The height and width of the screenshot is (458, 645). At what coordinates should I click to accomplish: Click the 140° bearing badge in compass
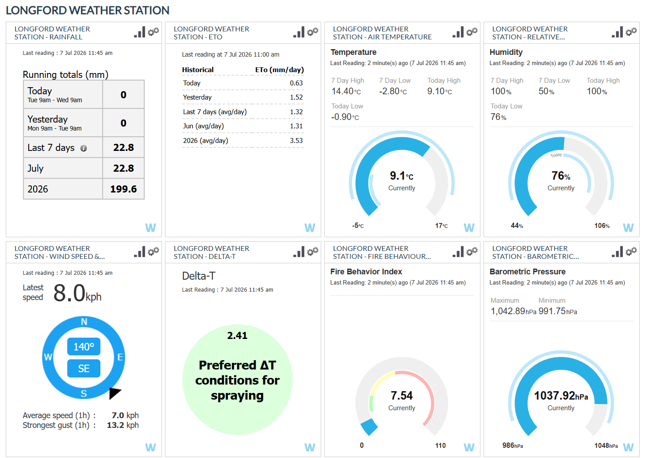pyautogui.click(x=84, y=346)
